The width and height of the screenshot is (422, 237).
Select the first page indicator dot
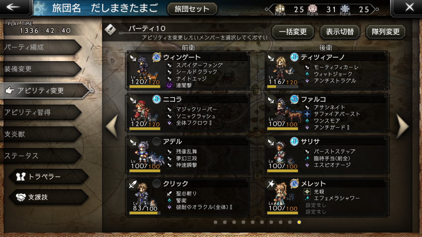(216, 222)
